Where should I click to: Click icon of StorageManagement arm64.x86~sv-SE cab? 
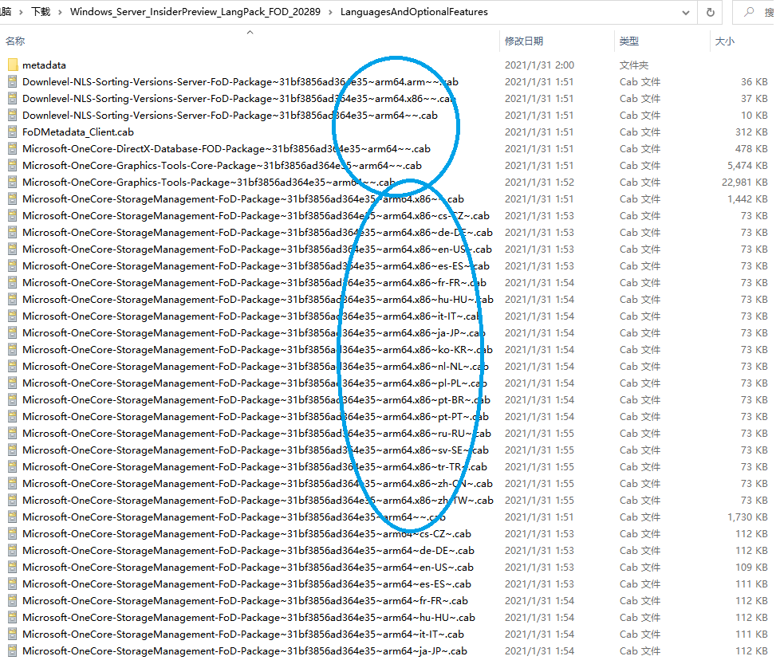click(13, 450)
